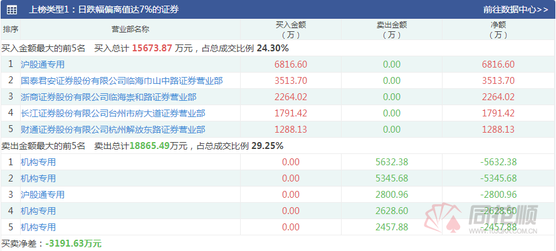Select sell total 18865.49 value

tap(150, 146)
